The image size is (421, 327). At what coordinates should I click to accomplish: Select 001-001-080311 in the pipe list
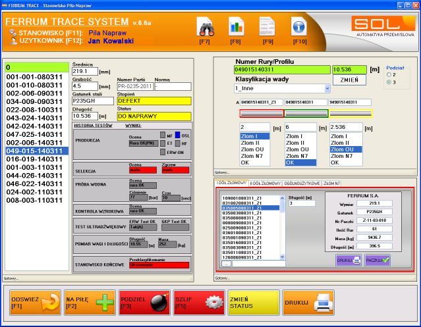pos(37,77)
